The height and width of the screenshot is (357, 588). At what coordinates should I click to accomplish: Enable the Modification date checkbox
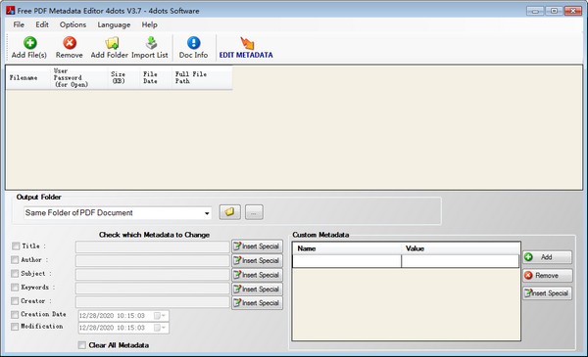point(15,327)
